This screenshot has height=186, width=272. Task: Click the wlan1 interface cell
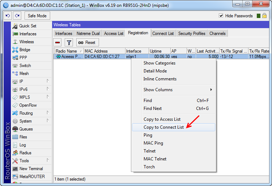[x=137, y=57]
